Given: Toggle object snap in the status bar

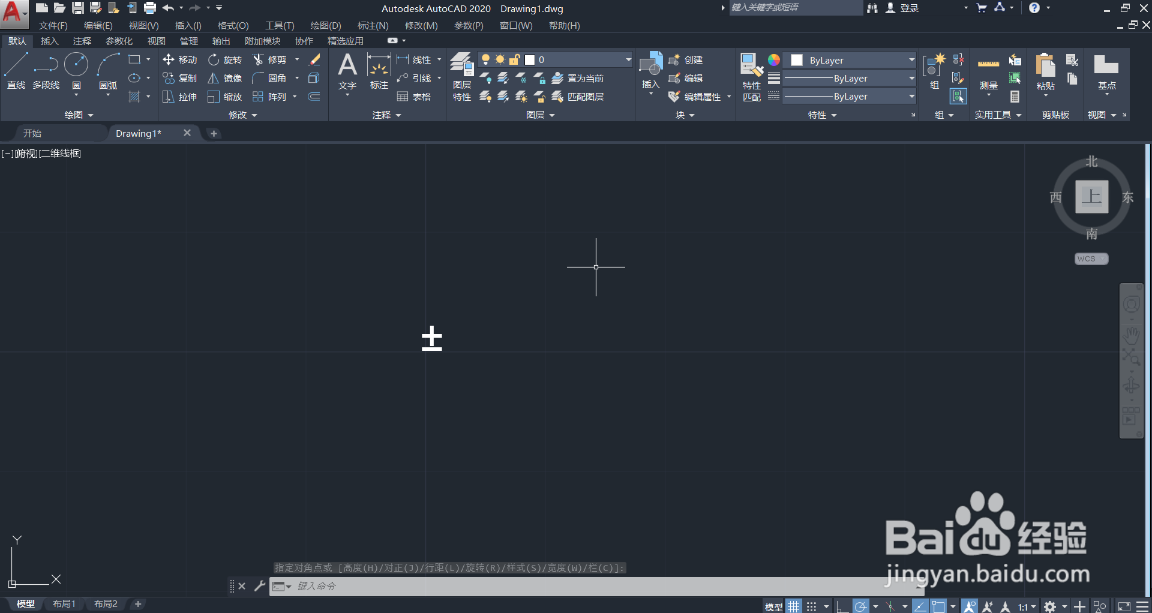Looking at the screenshot, I should click(x=938, y=606).
